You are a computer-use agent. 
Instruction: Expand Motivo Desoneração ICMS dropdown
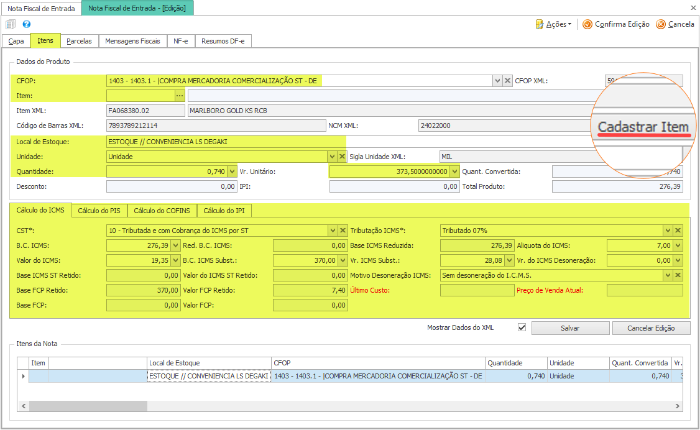[668, 275]
